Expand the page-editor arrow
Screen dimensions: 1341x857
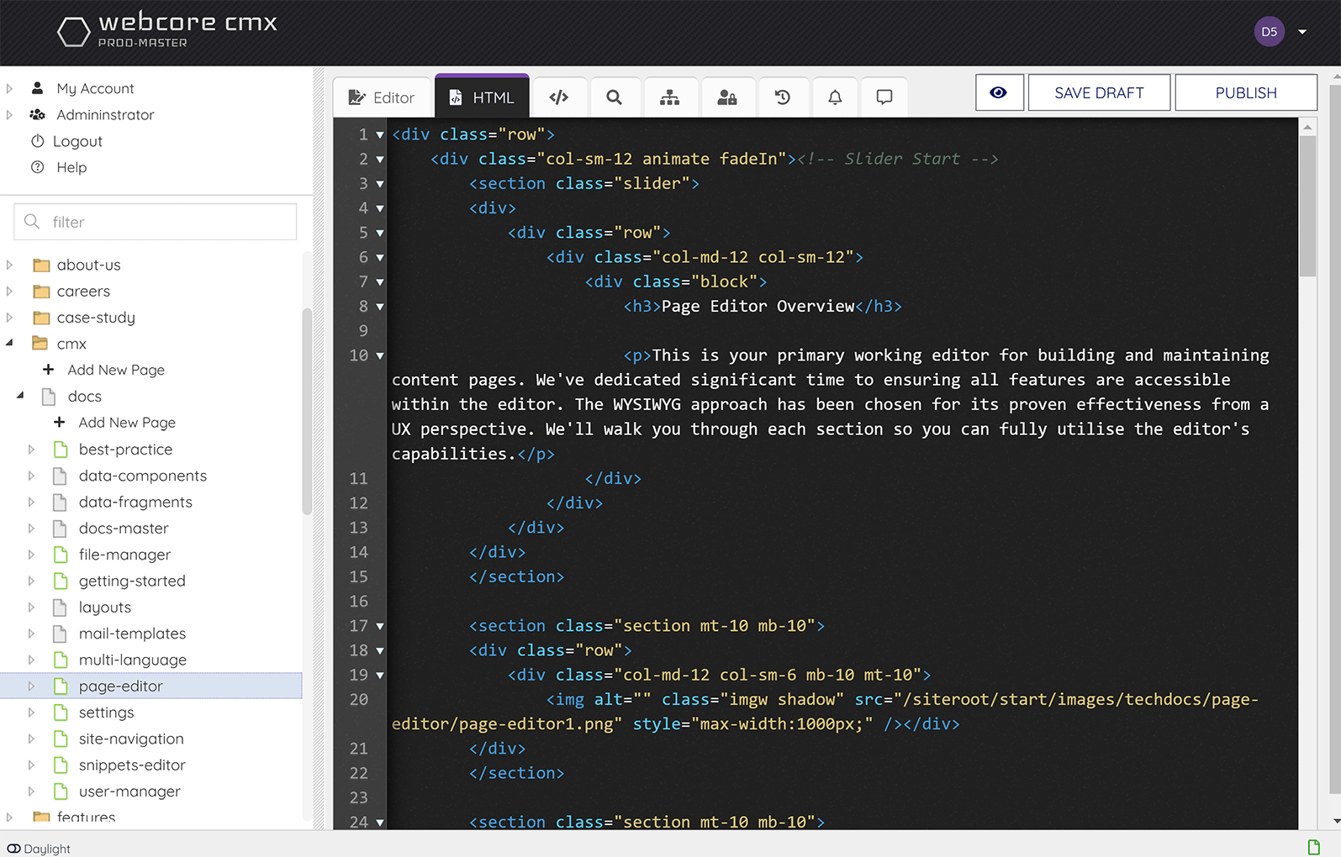coord(31,686)
